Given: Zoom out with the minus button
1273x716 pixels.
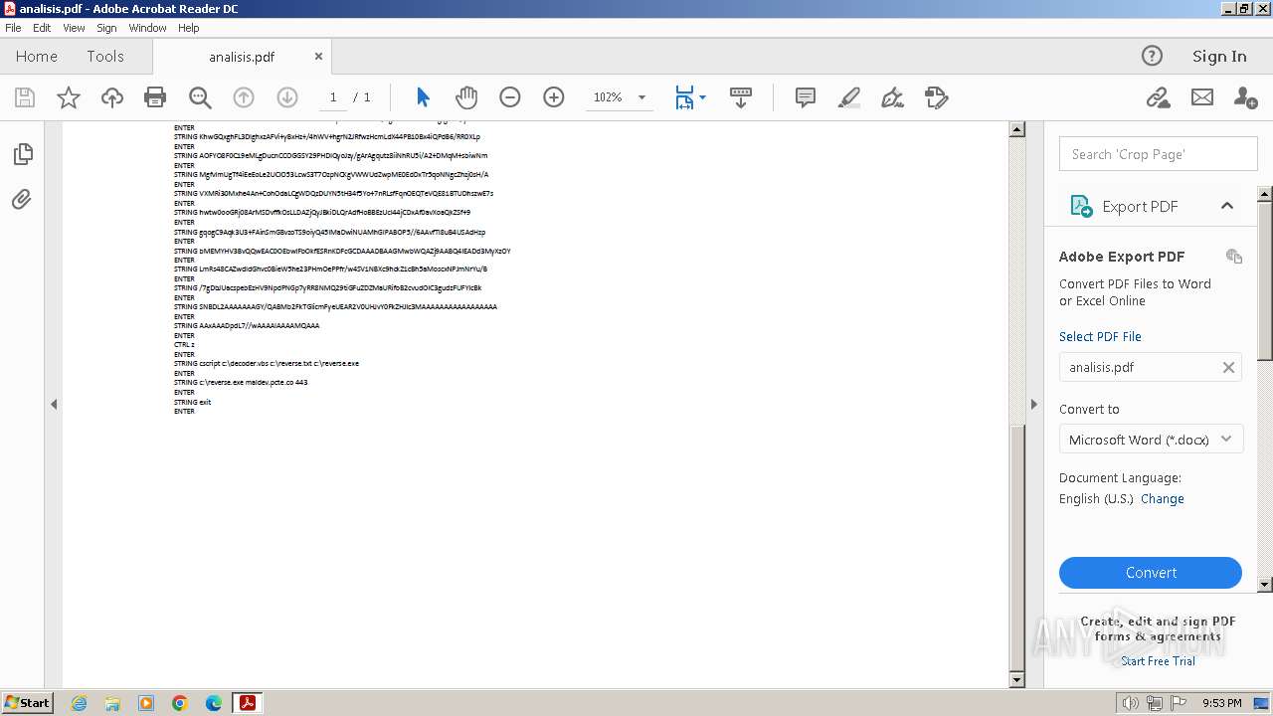Looking at the screenshot, I should point(510,97).
